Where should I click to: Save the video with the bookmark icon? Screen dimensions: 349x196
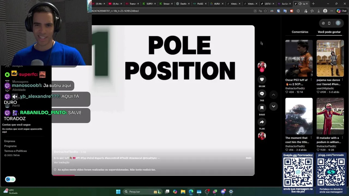(x=262, y=108)
